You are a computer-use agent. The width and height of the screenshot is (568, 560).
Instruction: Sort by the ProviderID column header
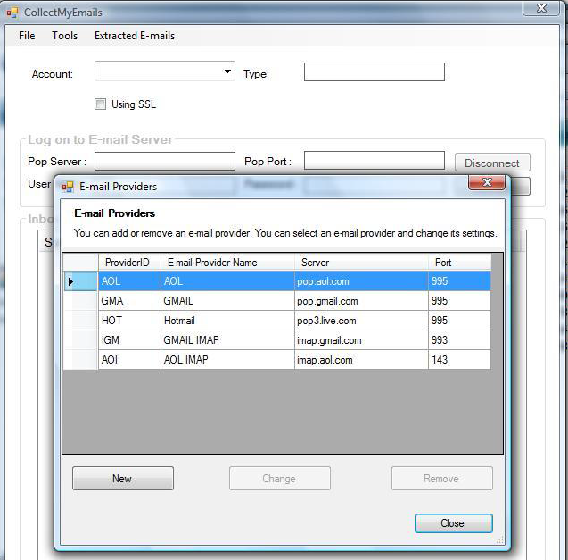point(129,262)
